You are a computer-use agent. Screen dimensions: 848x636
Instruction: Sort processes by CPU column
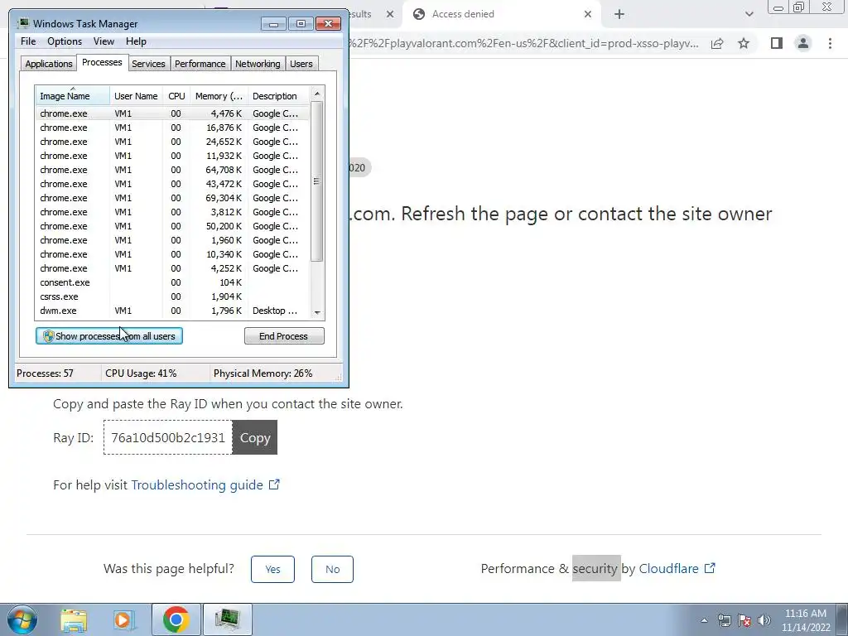coord(176,96)
